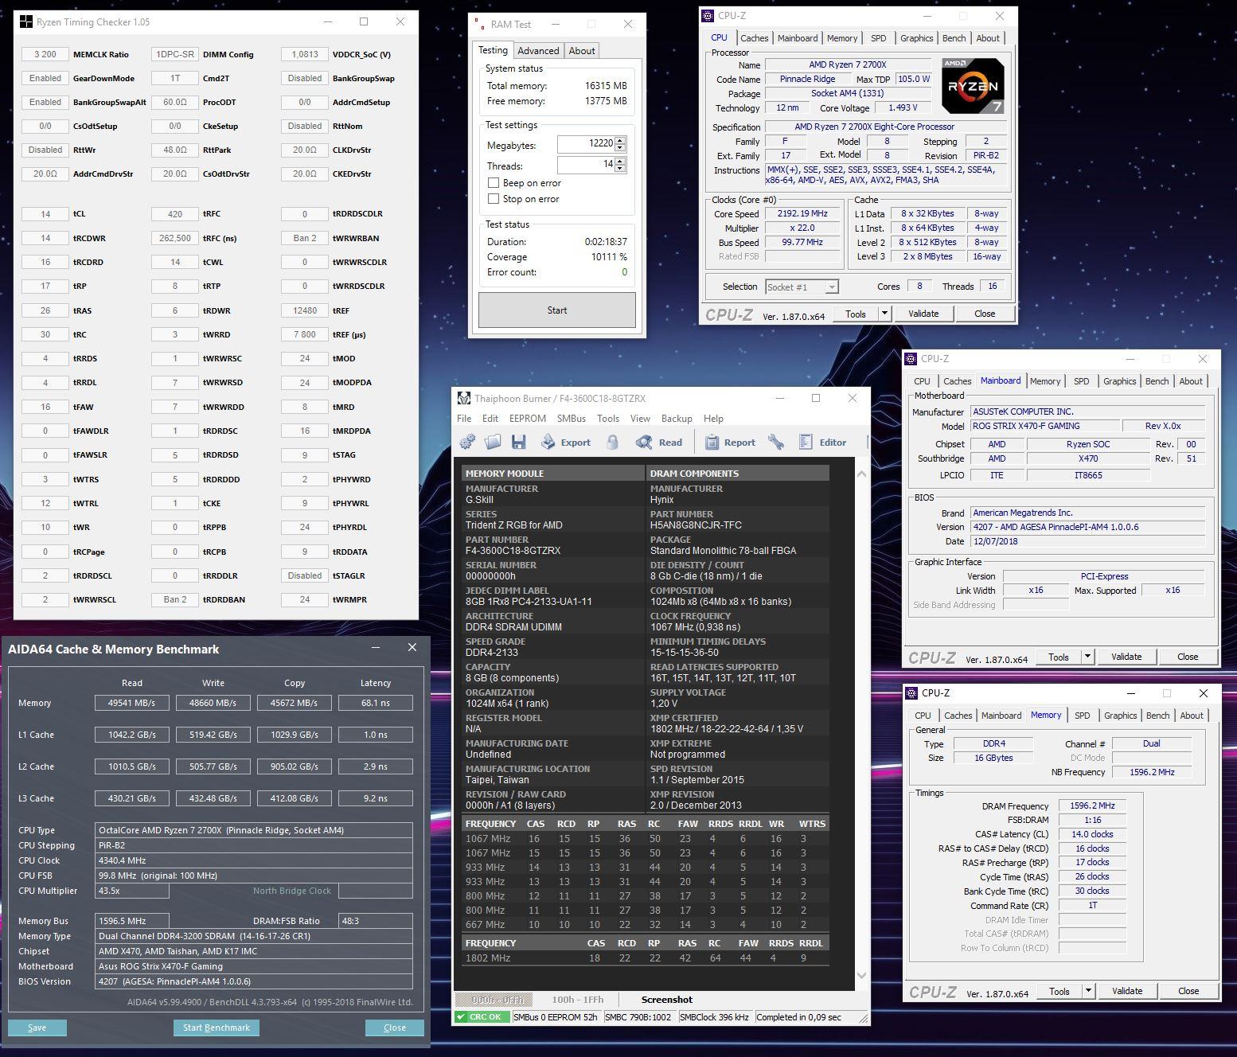The width and height of the screenshot is (1237, 1057).
Task: Click the Megabytes input field
Action: (x=586, y=144)
